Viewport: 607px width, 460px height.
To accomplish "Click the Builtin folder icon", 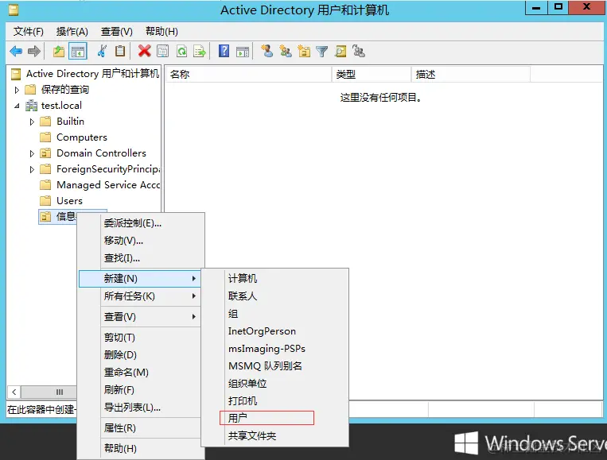I will click(x=45, y=122).
